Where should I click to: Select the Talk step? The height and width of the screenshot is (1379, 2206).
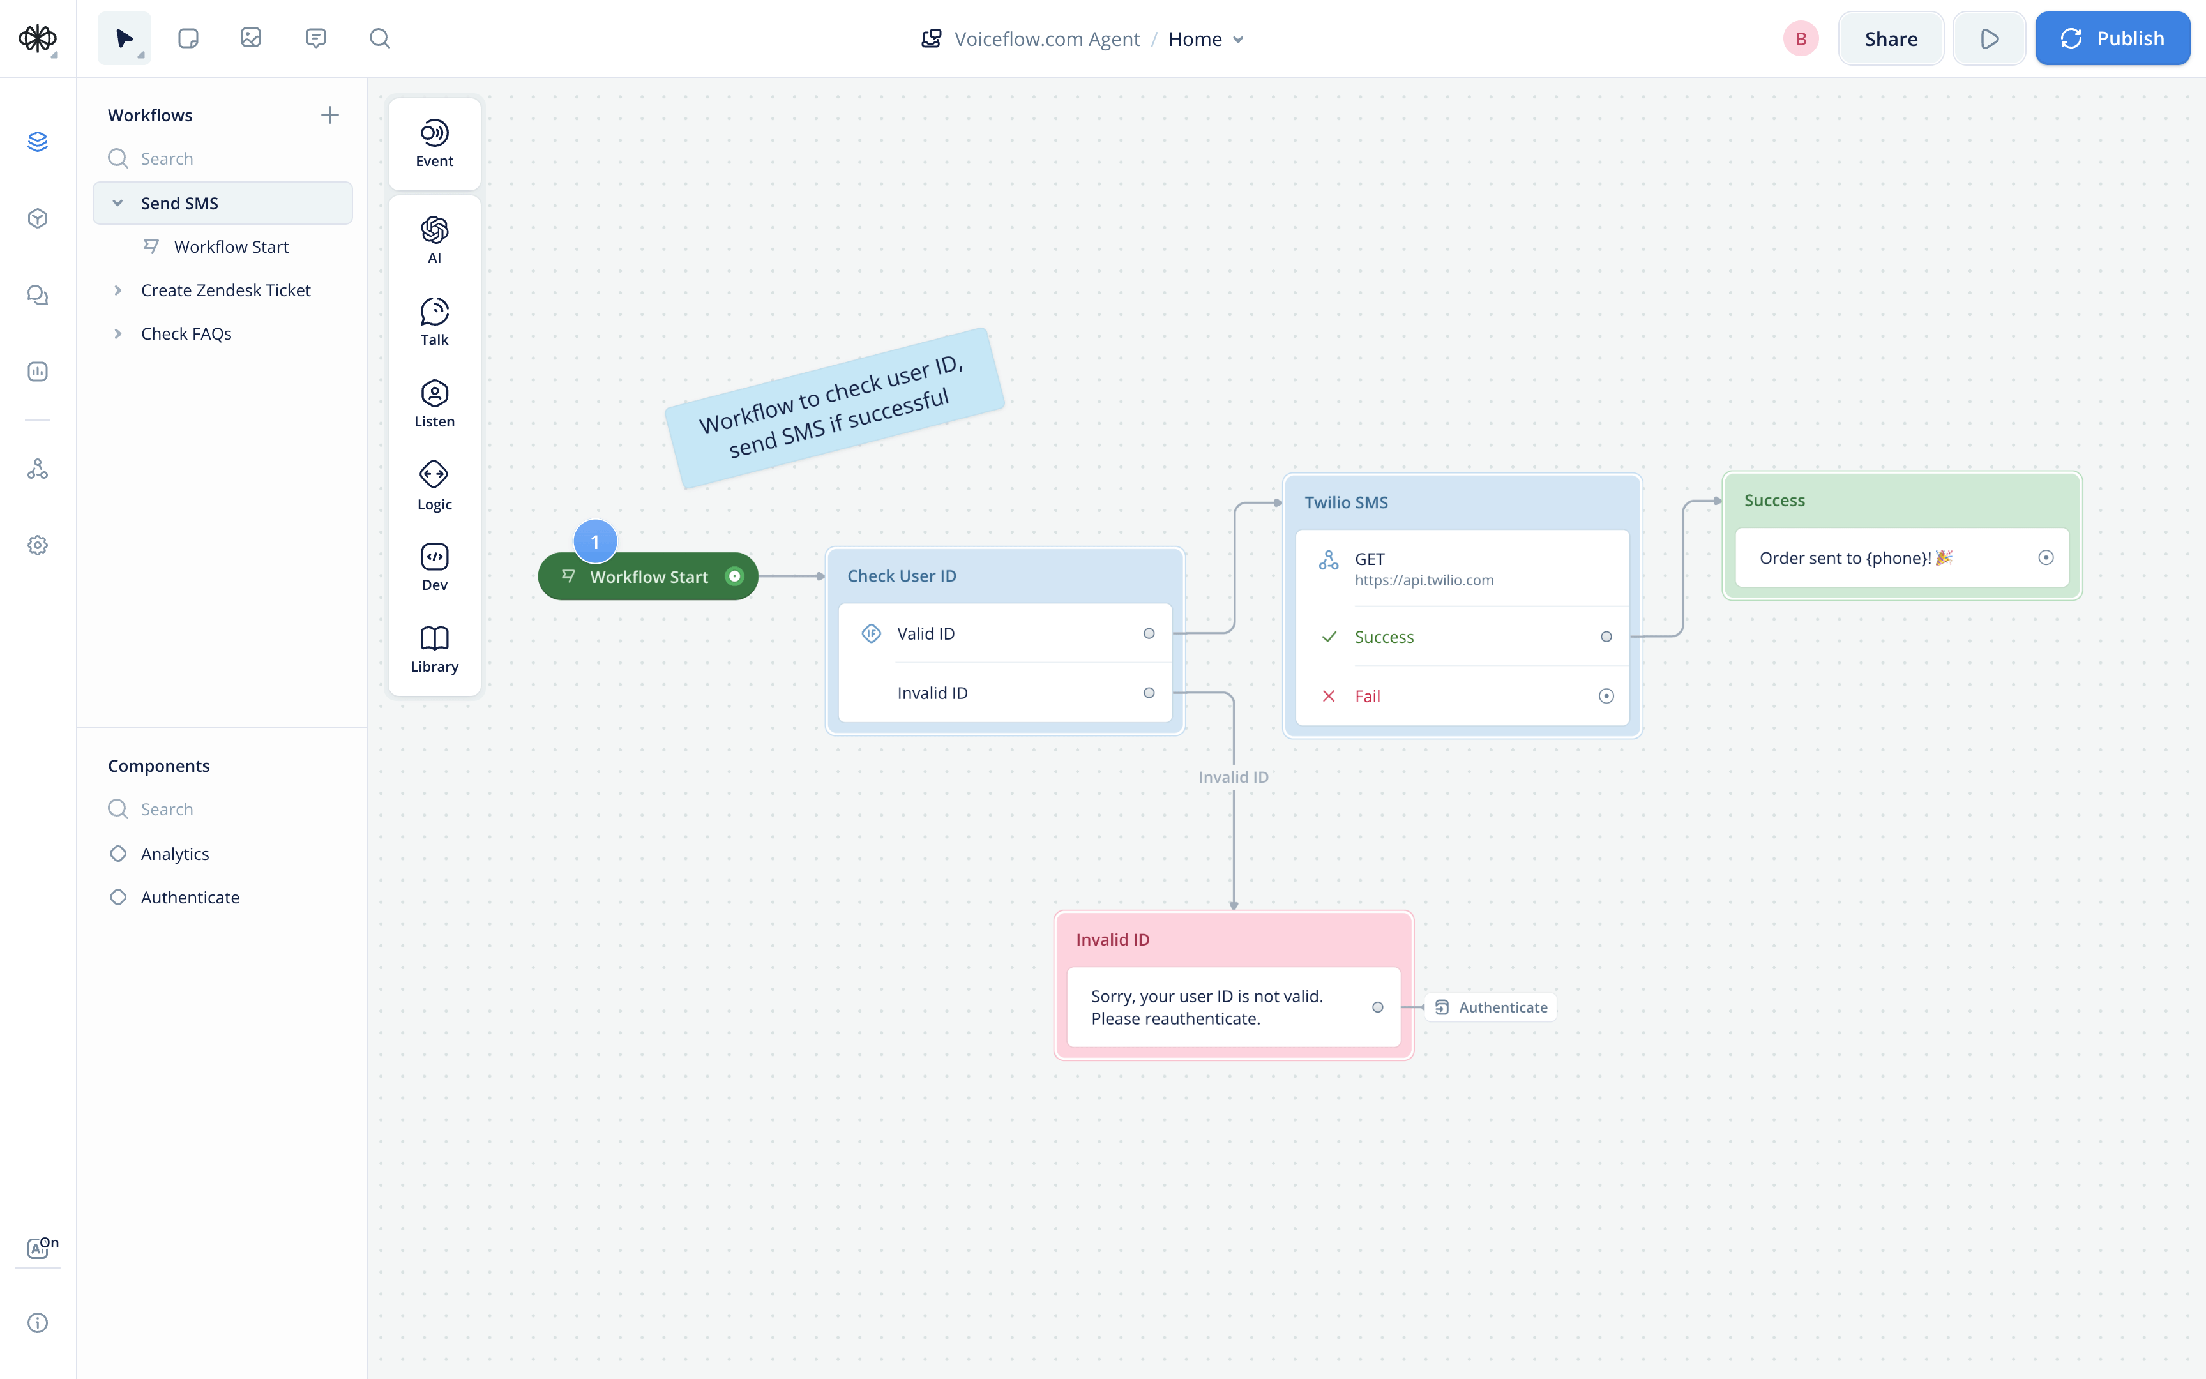434,320
